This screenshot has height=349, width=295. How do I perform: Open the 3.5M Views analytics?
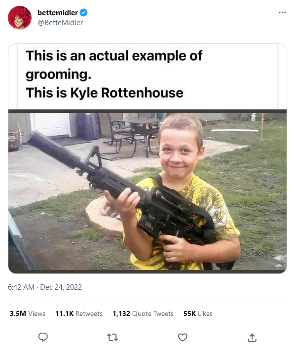tap(27, 313)
